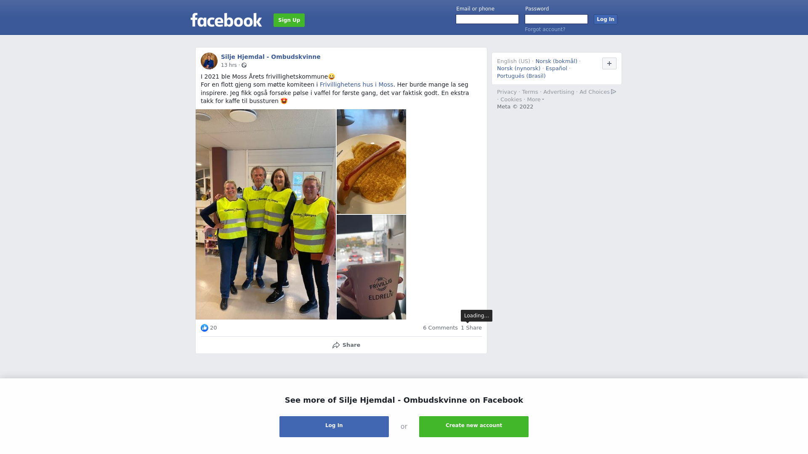The width and height of the screenshot is (808, 454).
Task: Open the Frivillig Eldreliv mug photo
Action: pos(371,267)
